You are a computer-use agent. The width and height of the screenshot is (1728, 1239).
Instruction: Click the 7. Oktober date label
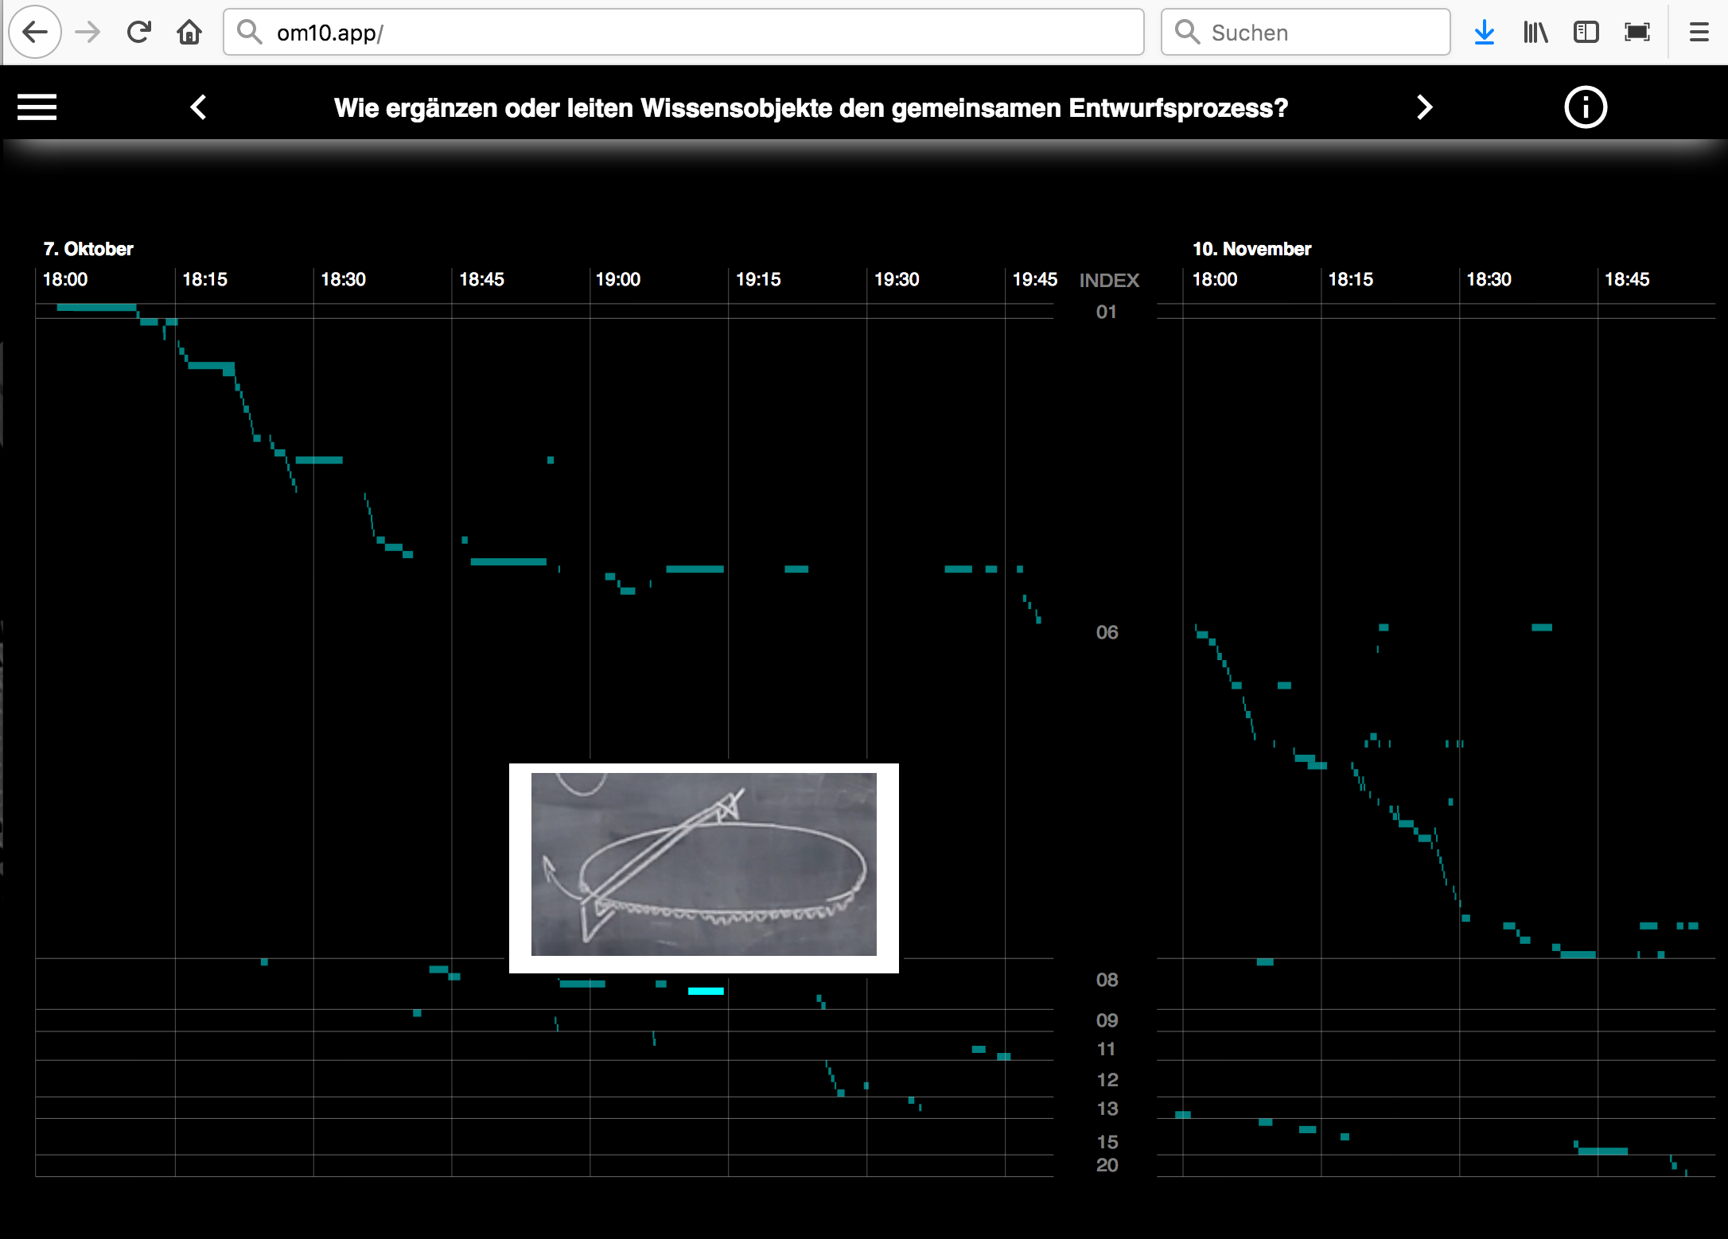point(88,249)
